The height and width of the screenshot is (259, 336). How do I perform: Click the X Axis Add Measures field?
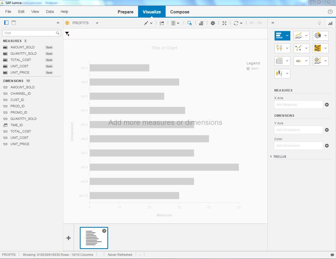298,105
